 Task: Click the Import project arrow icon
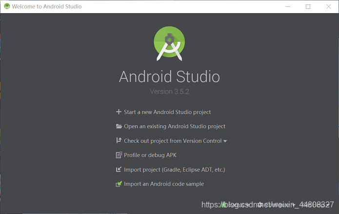(x=119, y=170)
